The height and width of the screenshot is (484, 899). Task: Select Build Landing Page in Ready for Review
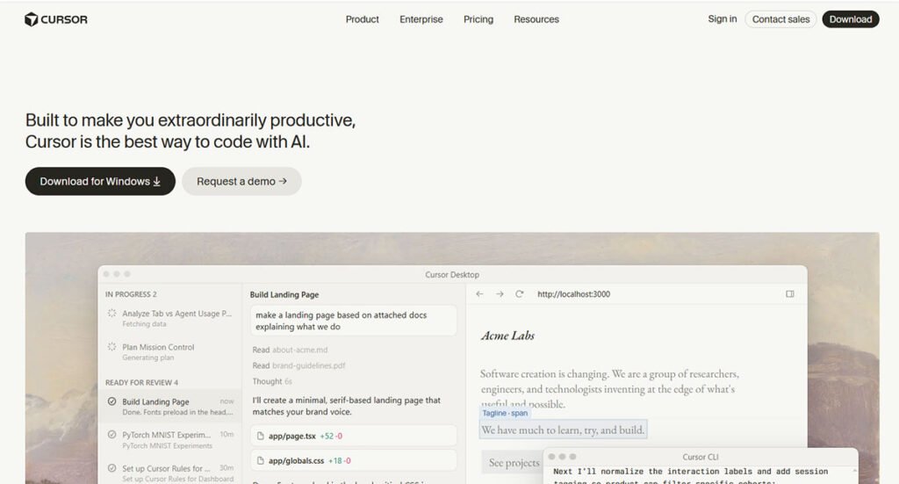pyautogui.click(x=169, y=407)
